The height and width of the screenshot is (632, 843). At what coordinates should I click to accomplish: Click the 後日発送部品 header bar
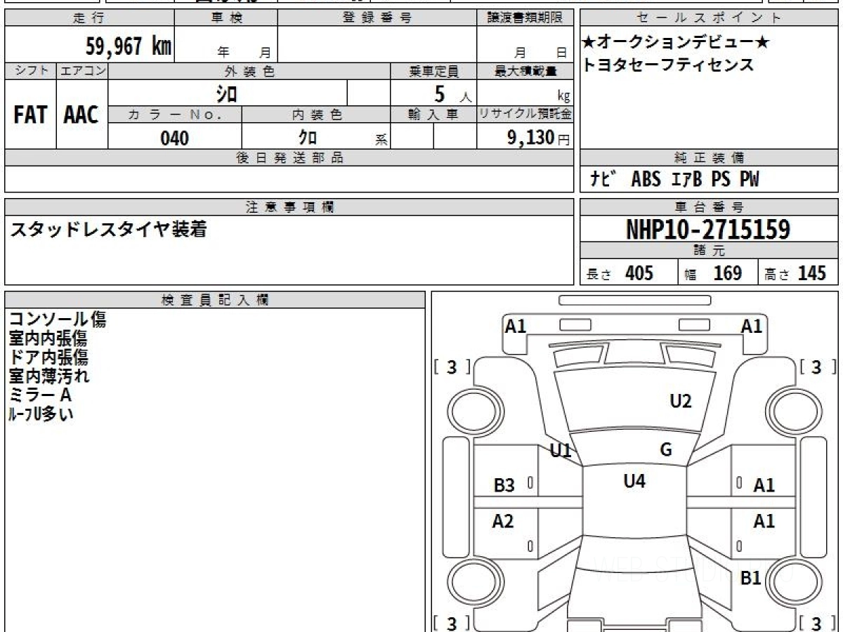[289, 158]
